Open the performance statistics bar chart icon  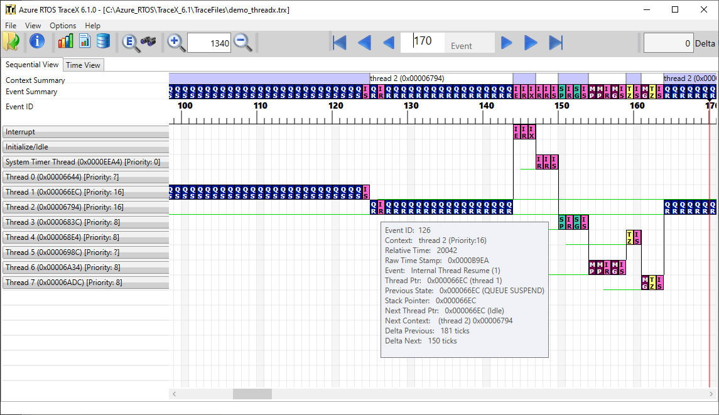tap(65, 41)
